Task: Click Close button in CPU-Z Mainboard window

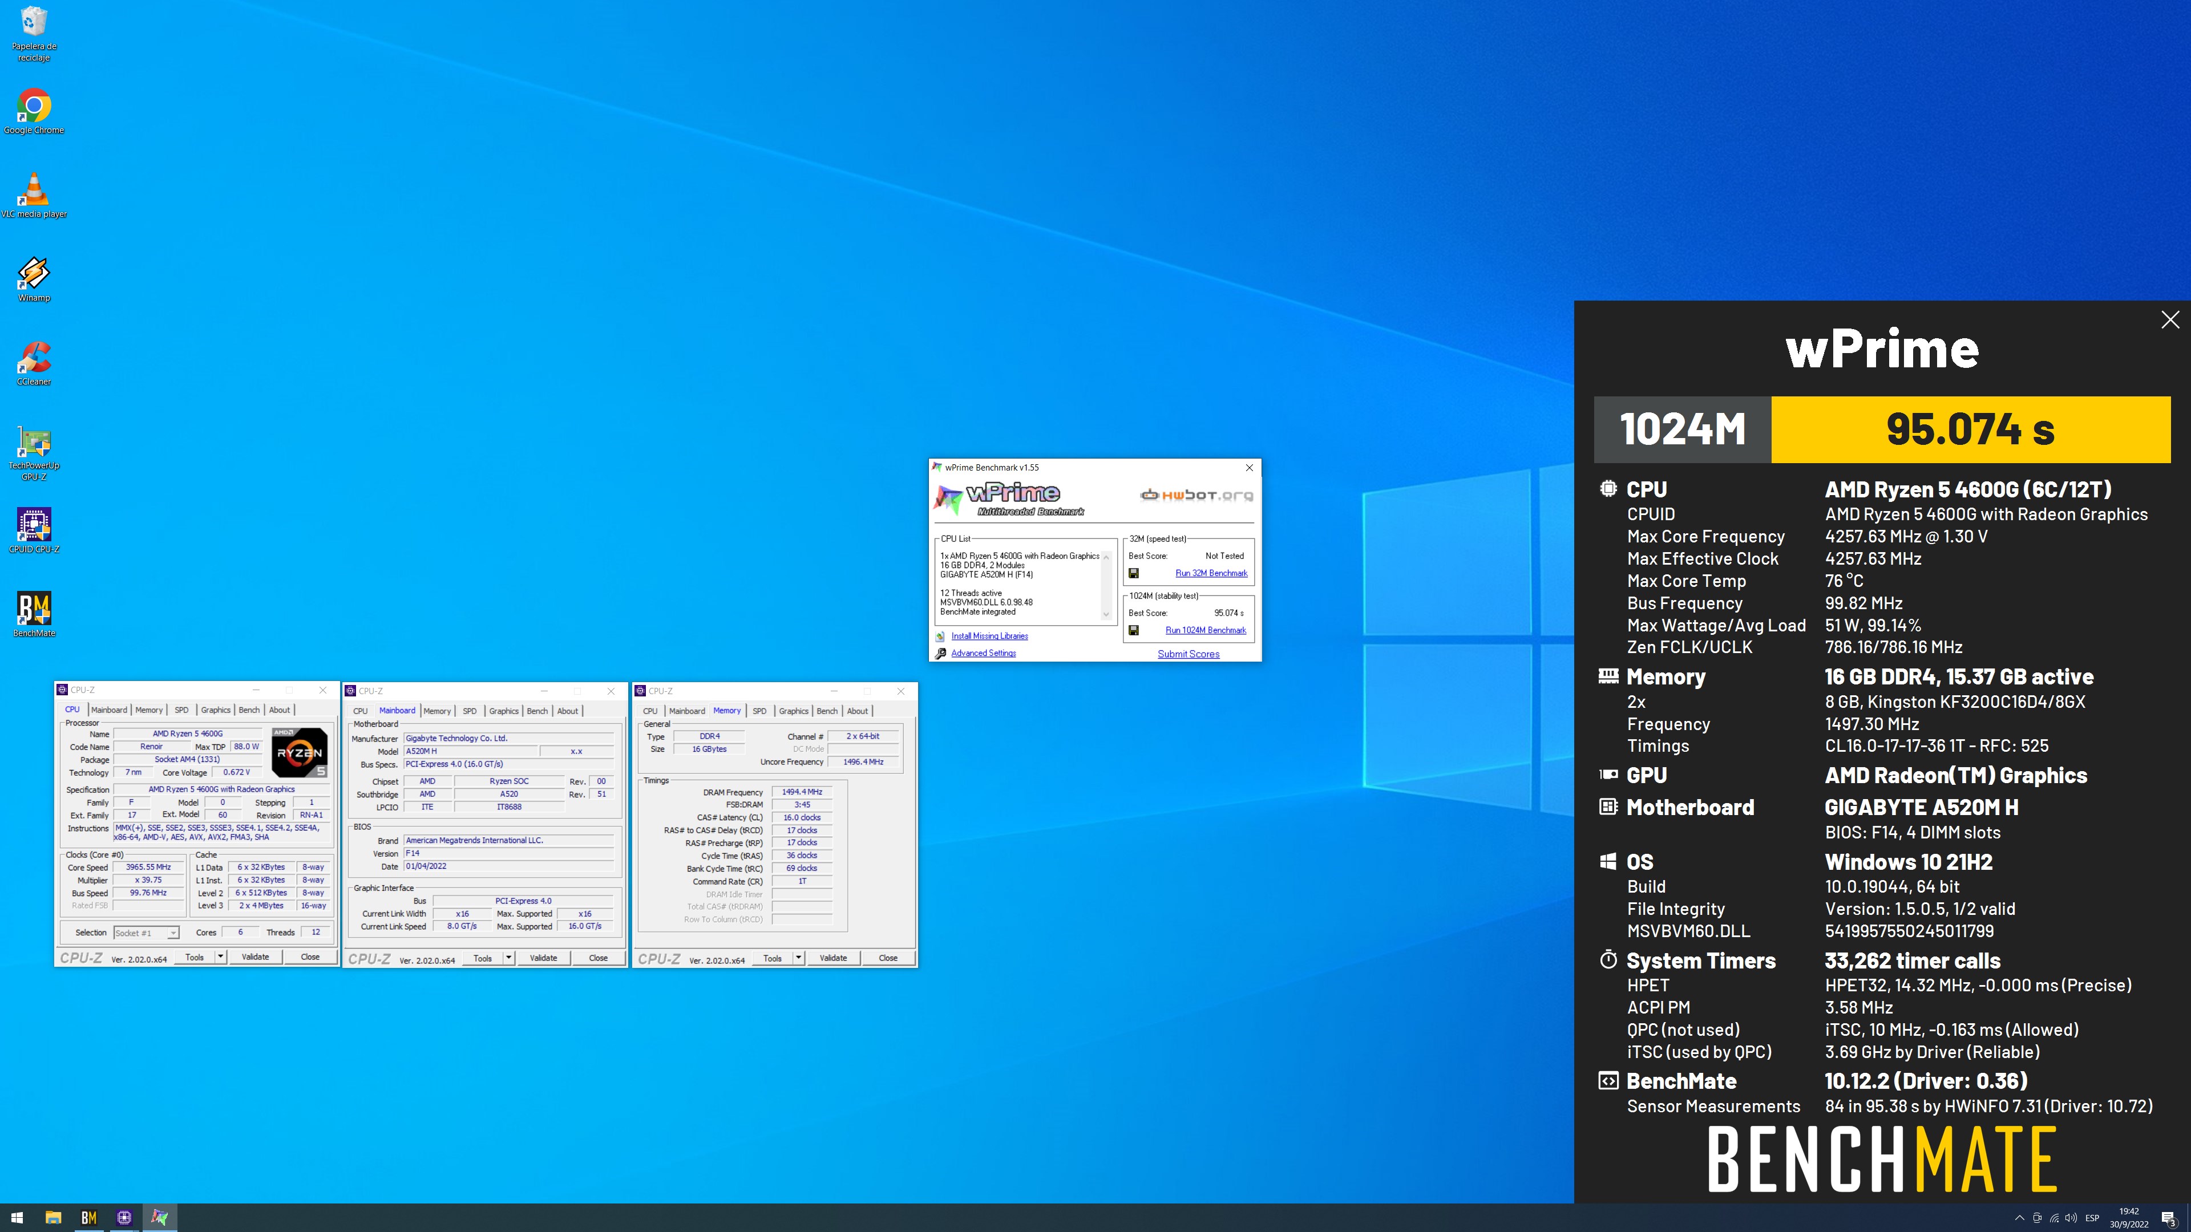Action: (x=598, y=958)
